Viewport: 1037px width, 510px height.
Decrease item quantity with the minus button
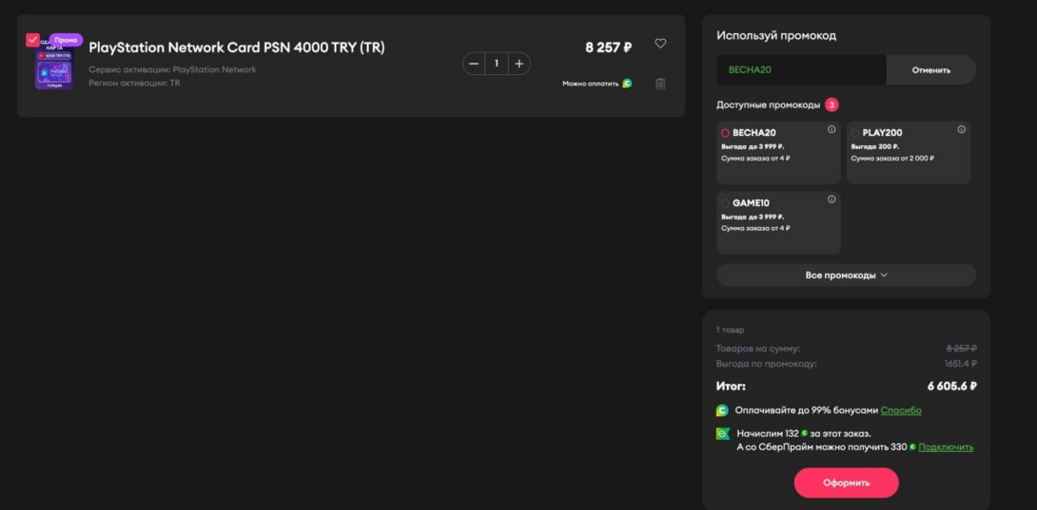(474, 64)
